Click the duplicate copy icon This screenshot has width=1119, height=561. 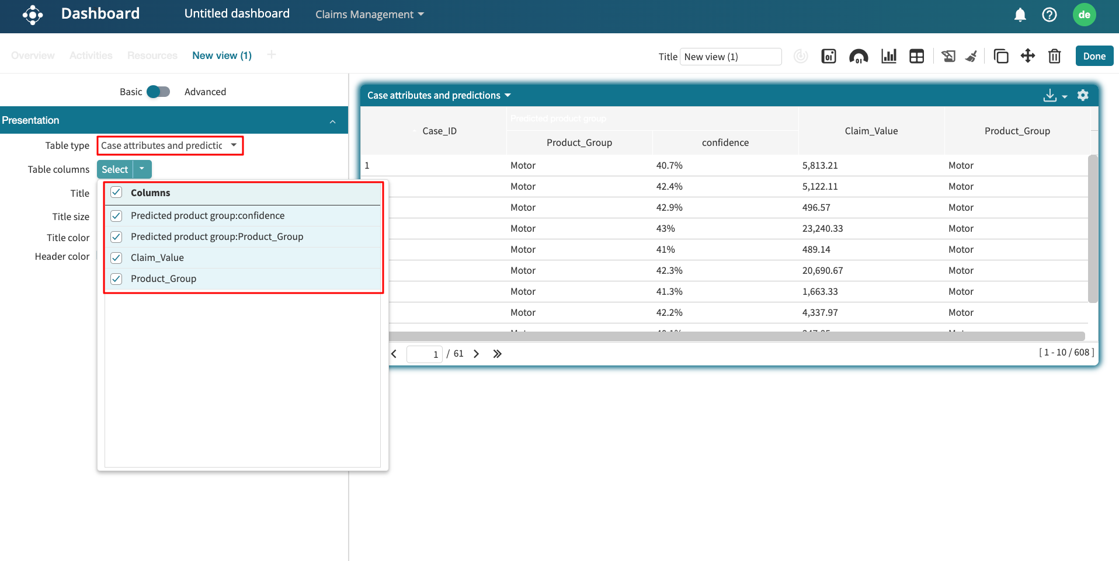pos(1000,56)
